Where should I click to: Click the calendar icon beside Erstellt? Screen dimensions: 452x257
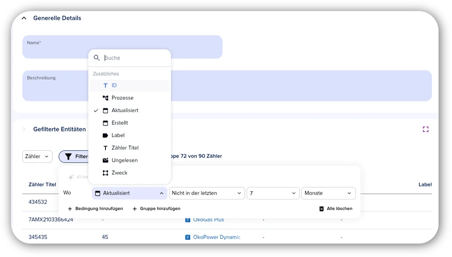tap(105, 123)
